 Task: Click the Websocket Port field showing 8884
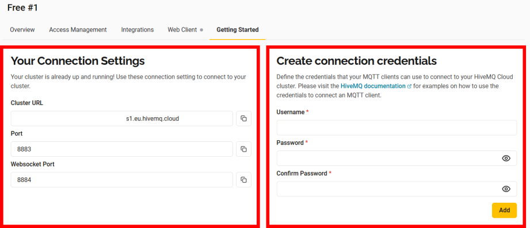pos(121,180)
